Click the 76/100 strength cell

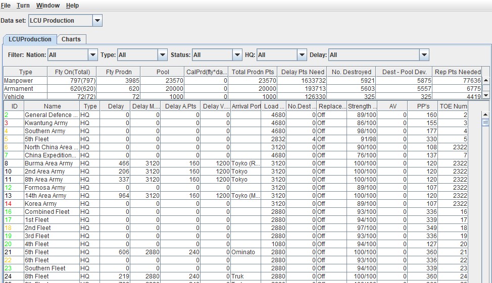click(x=362, y=155)
